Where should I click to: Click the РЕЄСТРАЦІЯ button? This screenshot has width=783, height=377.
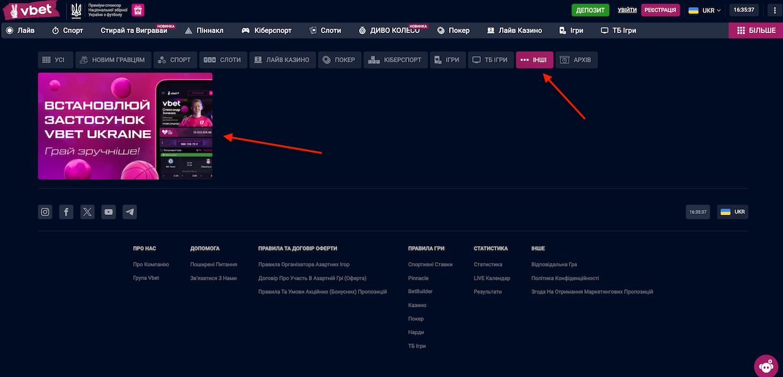point(661,10)
